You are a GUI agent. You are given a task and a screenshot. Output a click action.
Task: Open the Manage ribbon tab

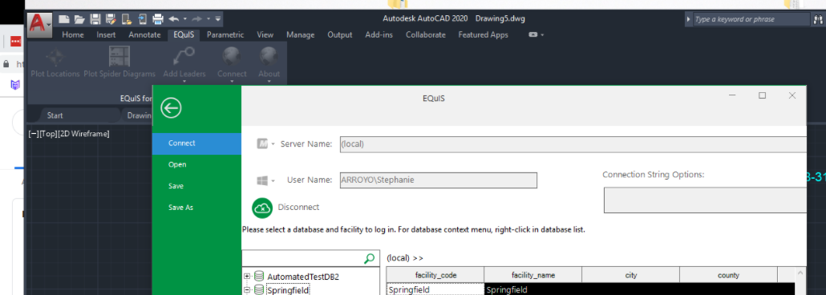point(300,34)
